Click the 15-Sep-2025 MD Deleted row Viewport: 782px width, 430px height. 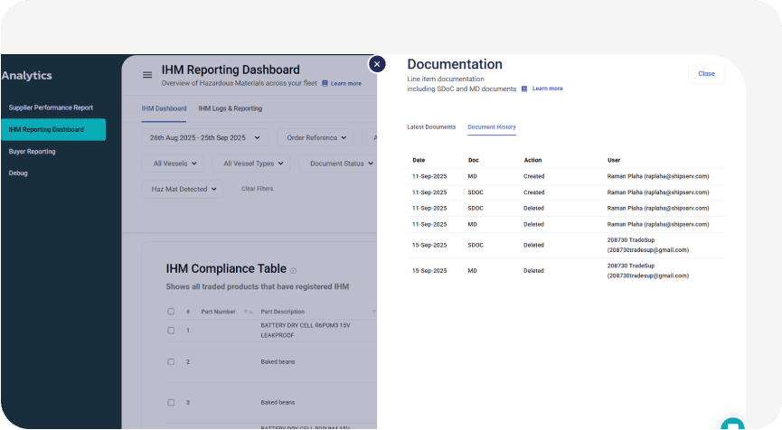566,270
